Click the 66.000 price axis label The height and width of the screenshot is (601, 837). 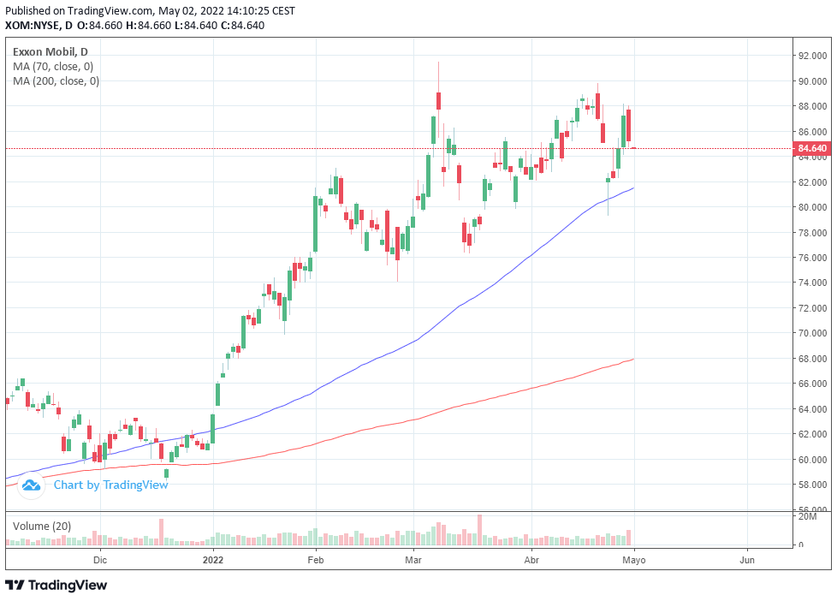(812, 384)
